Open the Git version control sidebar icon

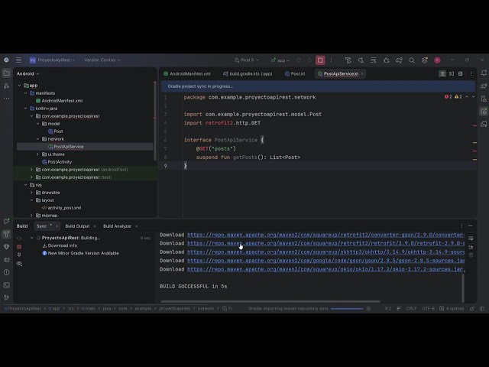(6, 297)
